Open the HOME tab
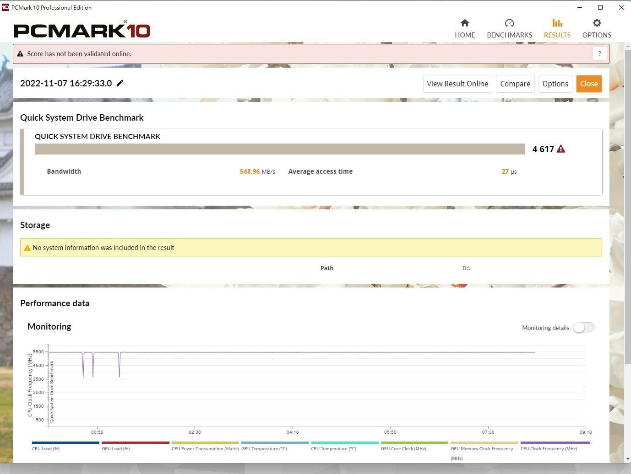Viewport: 631px width, 474px height. coord(465,28)
